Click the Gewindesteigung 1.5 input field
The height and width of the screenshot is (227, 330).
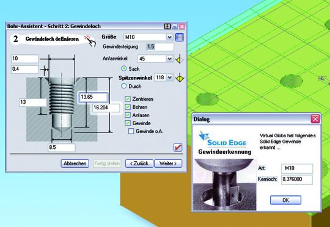click(x=160, y=46)
